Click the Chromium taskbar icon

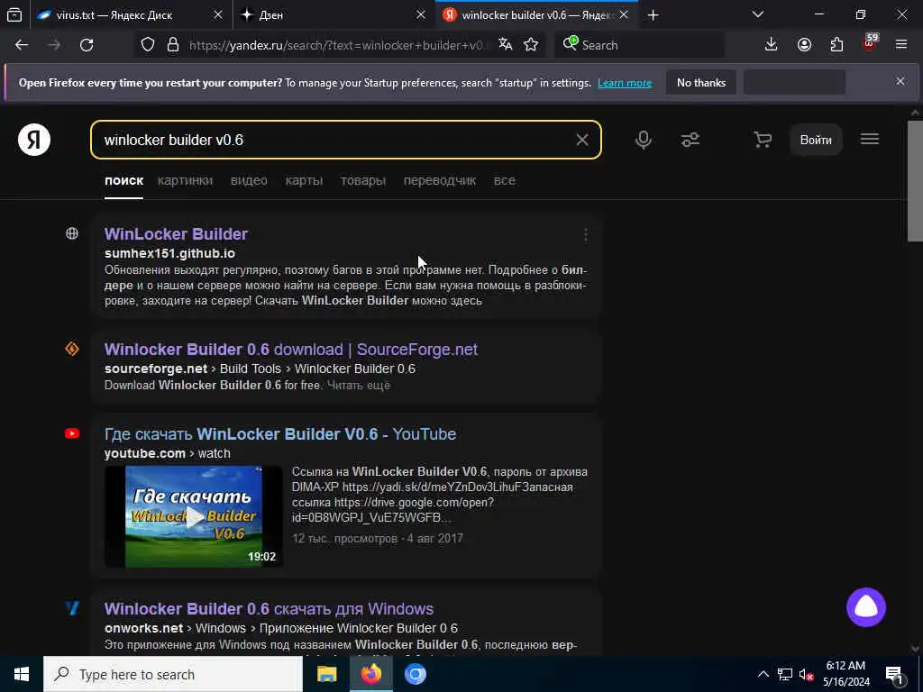pyautogui.click(x=415, y=674)
